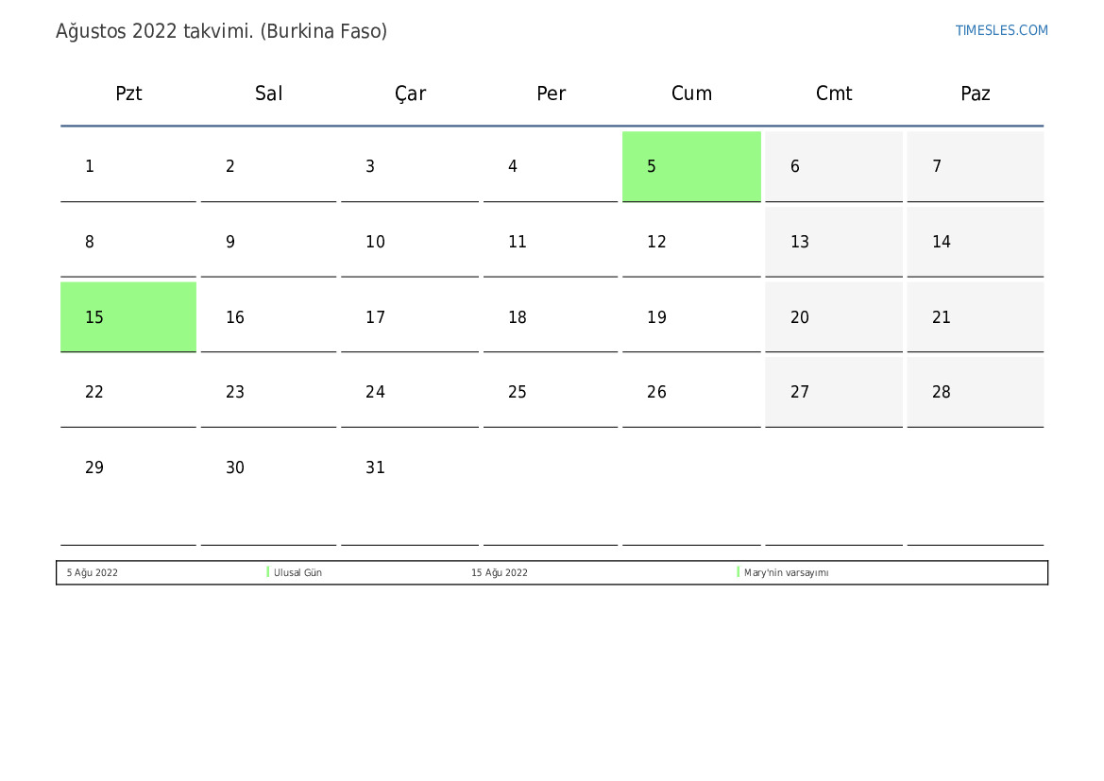Click the Mary'nin varsayımı legend entry

[x=786, y=573]
